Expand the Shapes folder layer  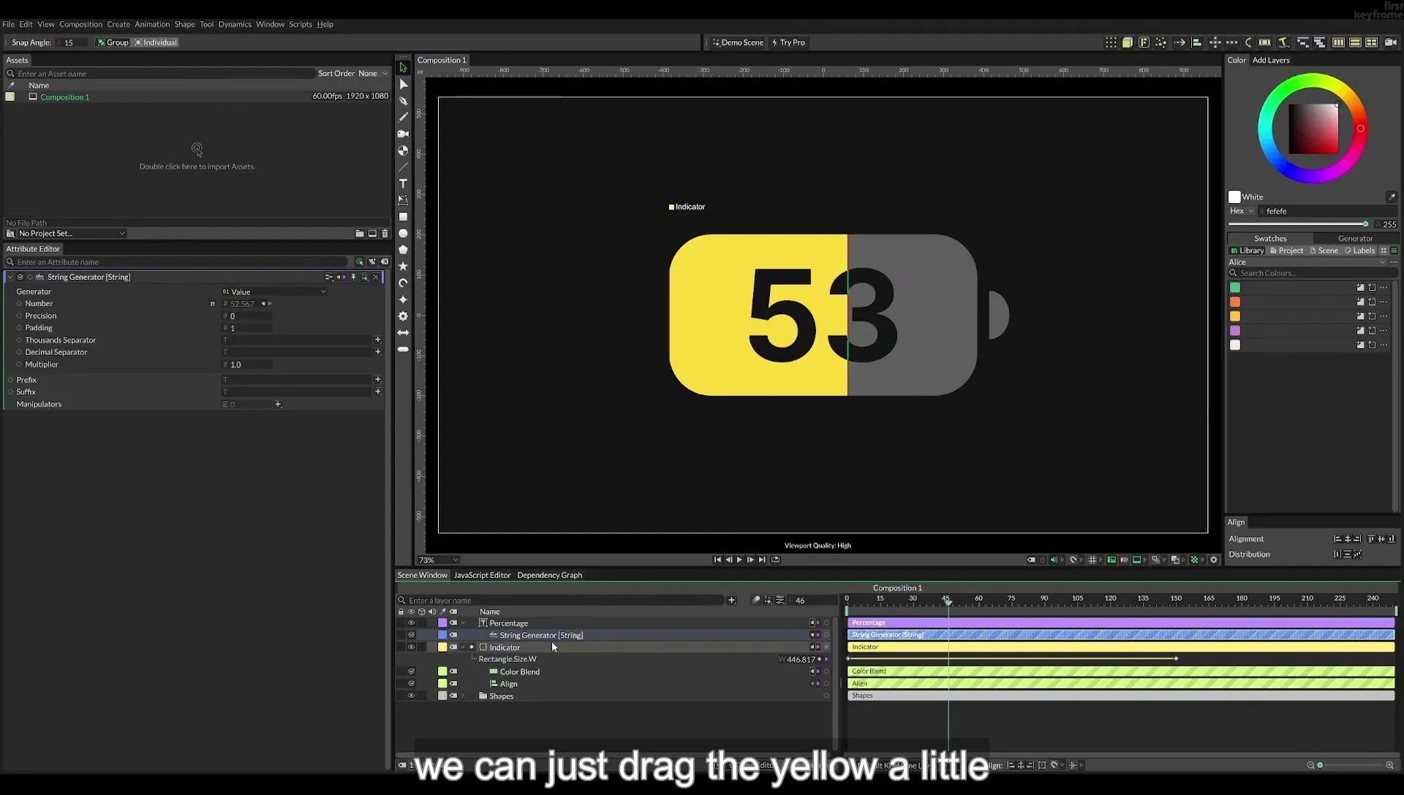(x=463, y=696)
